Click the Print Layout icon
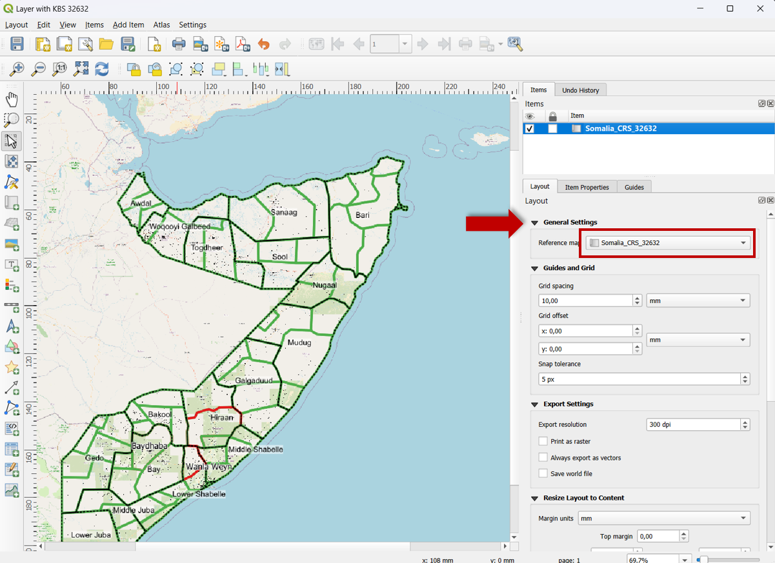 pos(179,44)
